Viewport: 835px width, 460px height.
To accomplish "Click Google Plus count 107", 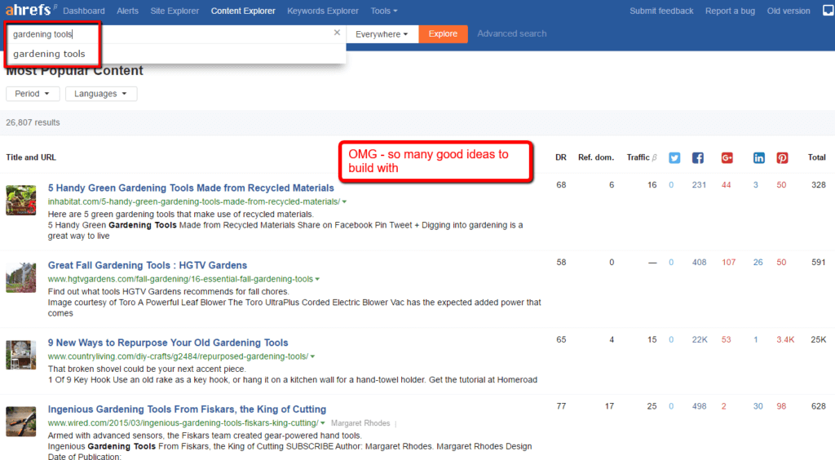I will (728, 263).
